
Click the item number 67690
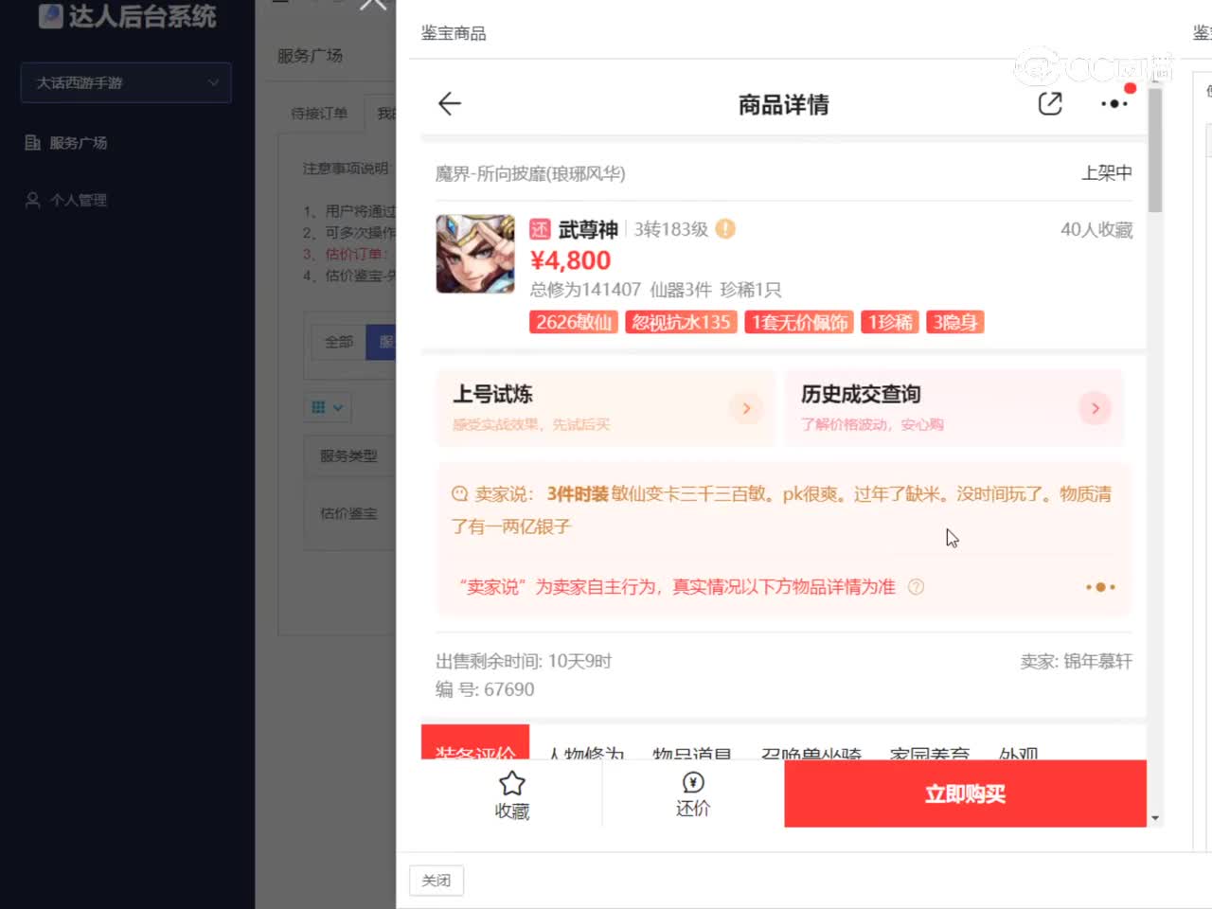509,689
